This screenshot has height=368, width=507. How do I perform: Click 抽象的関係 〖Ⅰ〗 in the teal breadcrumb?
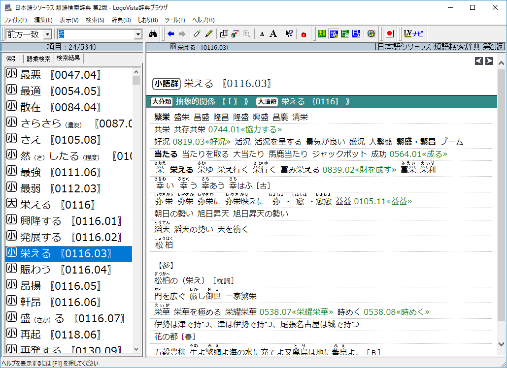206,102
